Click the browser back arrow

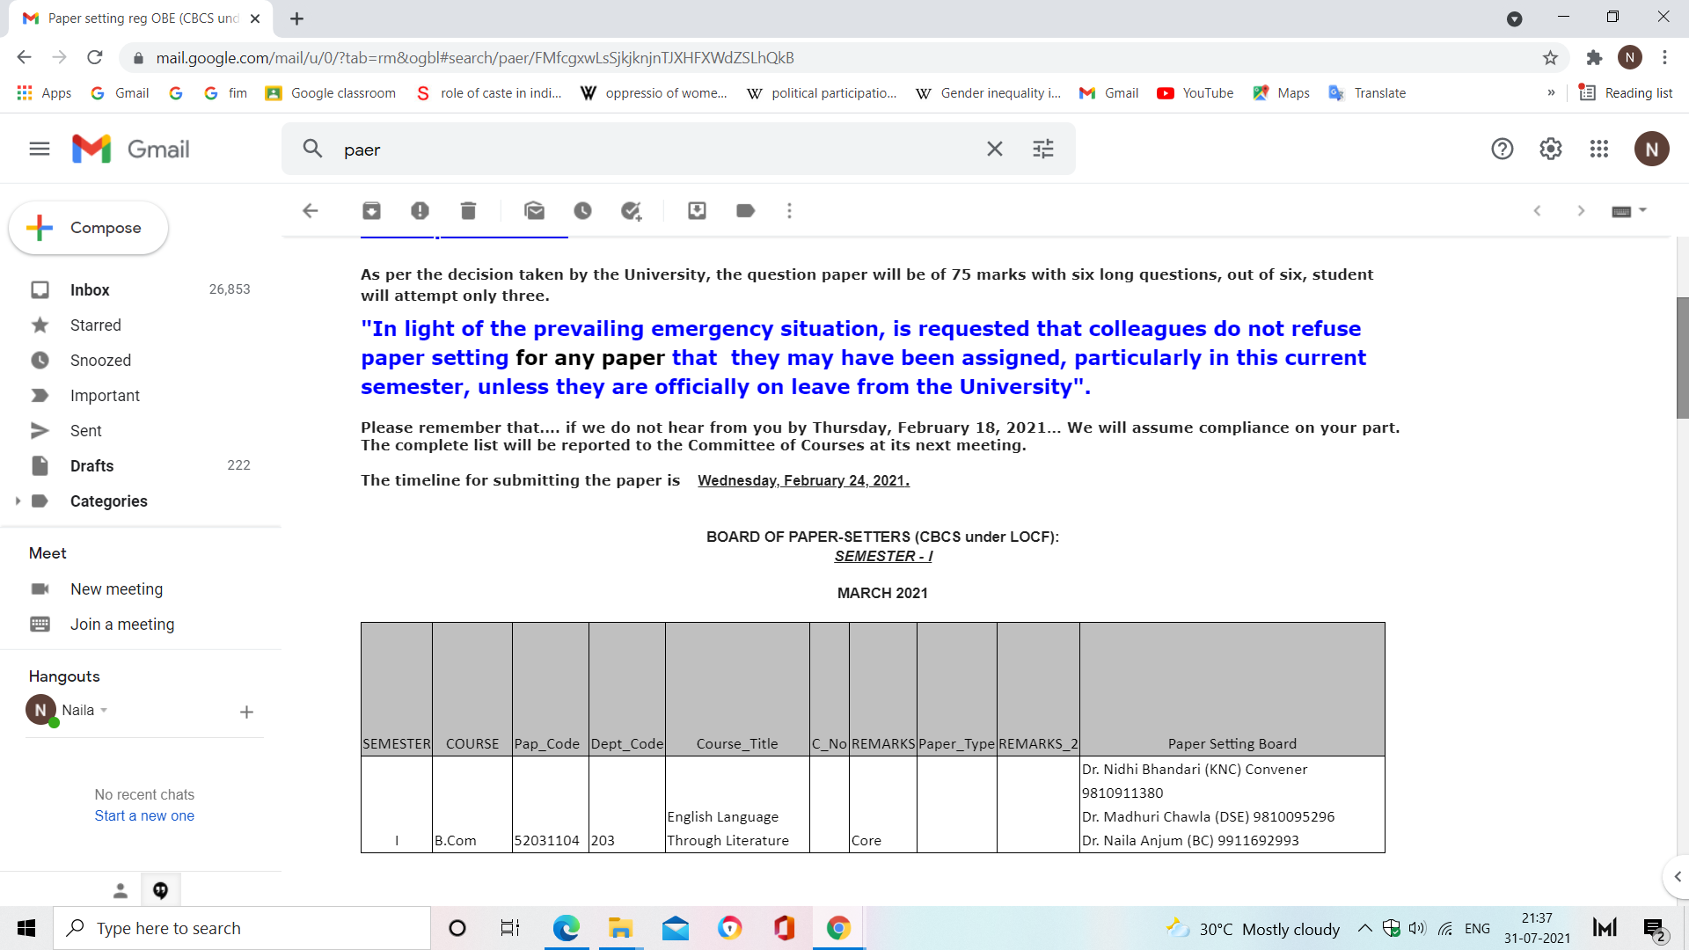pyautogui.click(x=24, y=57)
